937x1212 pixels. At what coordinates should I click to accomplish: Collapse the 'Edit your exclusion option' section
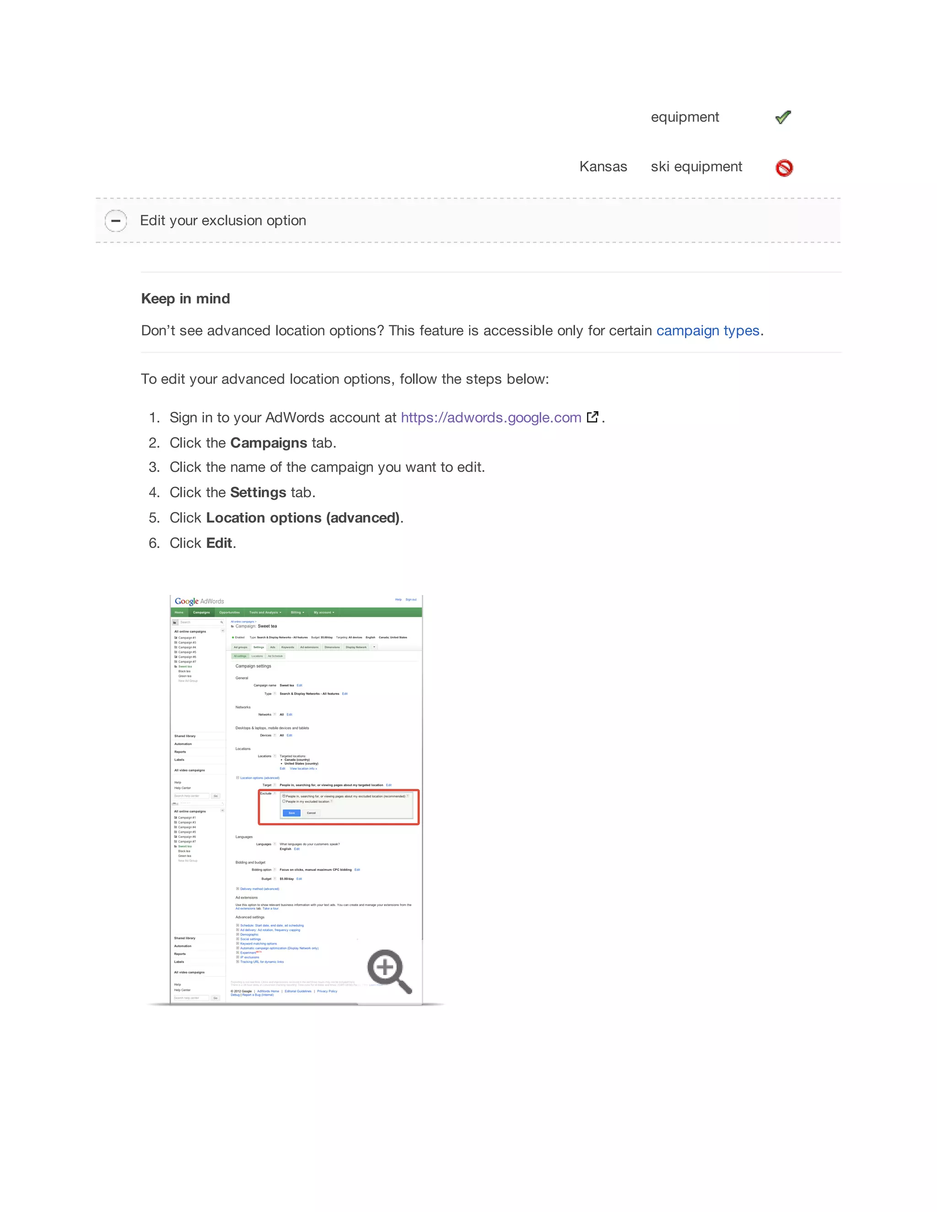116,220
